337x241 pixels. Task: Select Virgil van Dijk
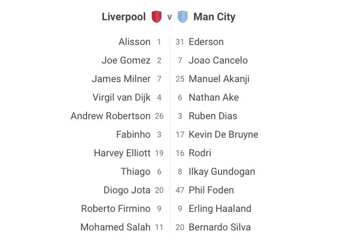pyautogui.click(x=121, y=97)
